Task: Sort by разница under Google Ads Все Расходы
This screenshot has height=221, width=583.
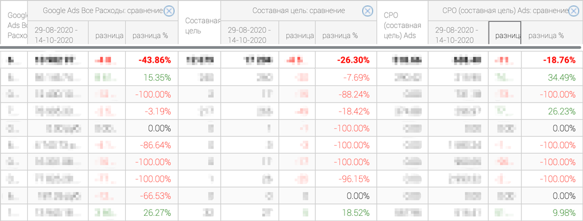Action: 107,36
